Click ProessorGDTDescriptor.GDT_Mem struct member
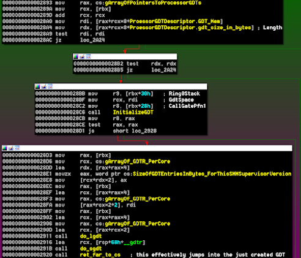The height and width of the screenshot is (258, 301). 175,21
